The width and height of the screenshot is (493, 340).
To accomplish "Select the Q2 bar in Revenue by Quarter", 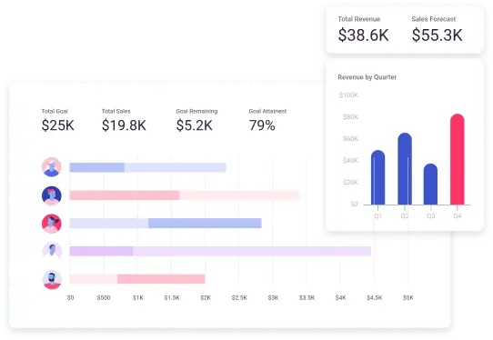I will 405,169.
